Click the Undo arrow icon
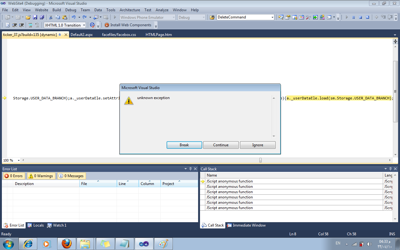 point(73,17)
